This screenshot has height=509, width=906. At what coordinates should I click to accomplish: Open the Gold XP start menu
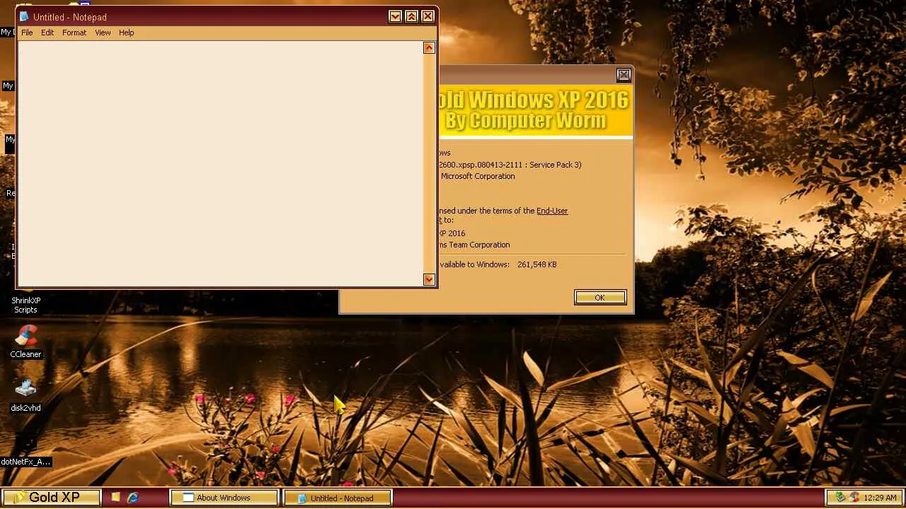tap(51, 498)
